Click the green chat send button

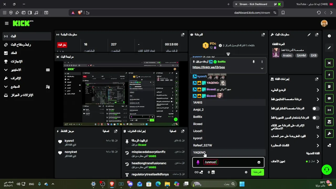pos(258,172)
